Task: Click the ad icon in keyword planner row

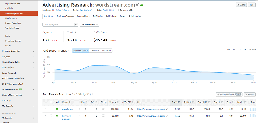Action: coord(57,116)
